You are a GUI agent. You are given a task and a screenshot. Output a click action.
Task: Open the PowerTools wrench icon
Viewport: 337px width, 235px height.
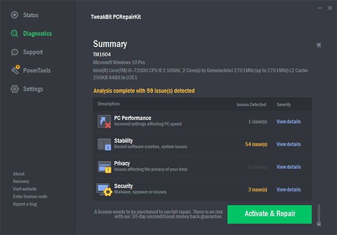(x=15, y=70)
